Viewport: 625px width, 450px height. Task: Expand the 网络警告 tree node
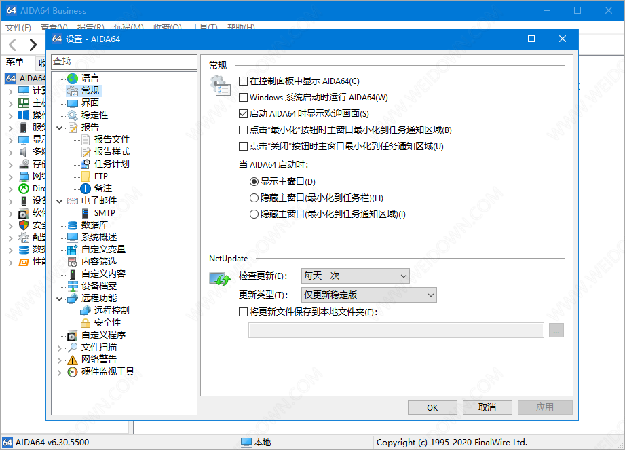pos(60,360)
